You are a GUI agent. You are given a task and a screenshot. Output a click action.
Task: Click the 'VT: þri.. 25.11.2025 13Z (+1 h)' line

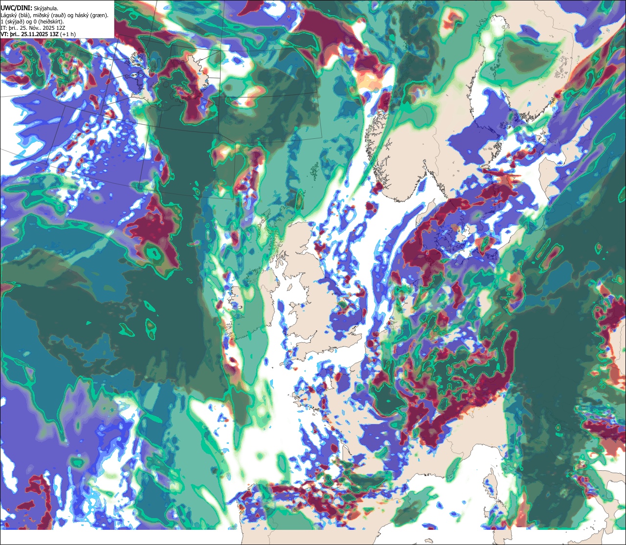(38, 34)
